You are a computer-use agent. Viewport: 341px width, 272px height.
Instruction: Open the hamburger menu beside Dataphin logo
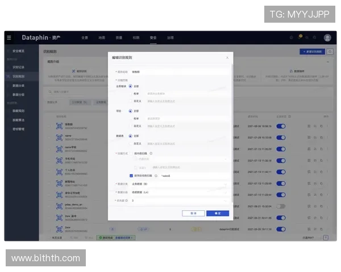point(9,37)
